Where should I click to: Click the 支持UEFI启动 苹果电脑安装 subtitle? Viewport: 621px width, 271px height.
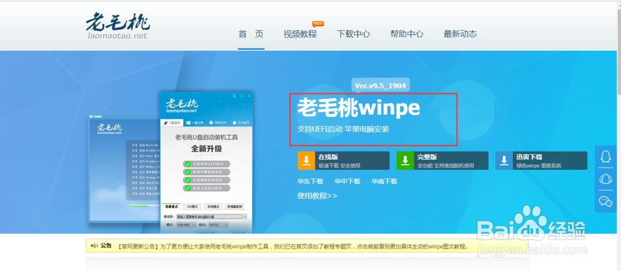(343, 129)
